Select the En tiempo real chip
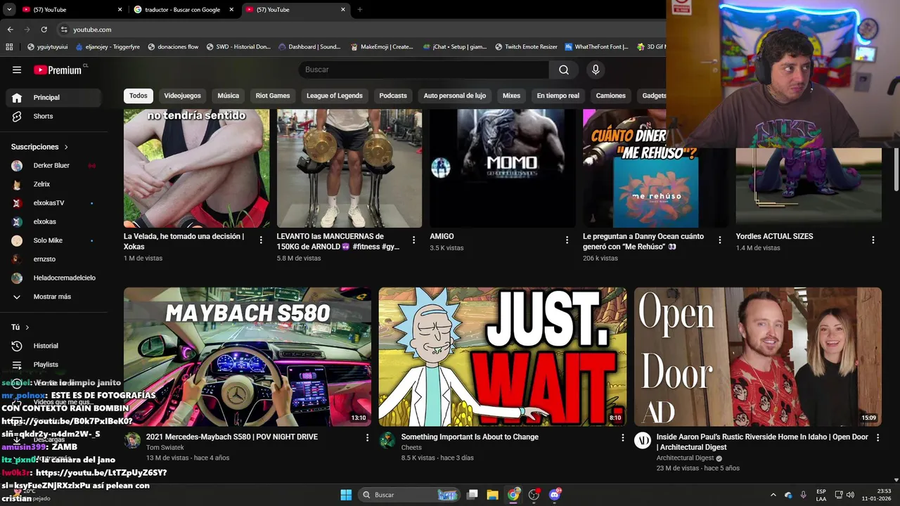Viewport: 900px width, 506px height. pyautogui.click(x=558, y=96)
